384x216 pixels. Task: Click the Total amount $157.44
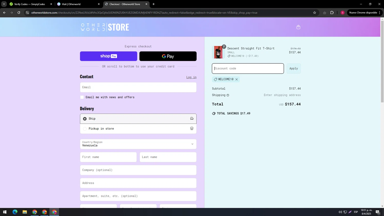point(293,104)
